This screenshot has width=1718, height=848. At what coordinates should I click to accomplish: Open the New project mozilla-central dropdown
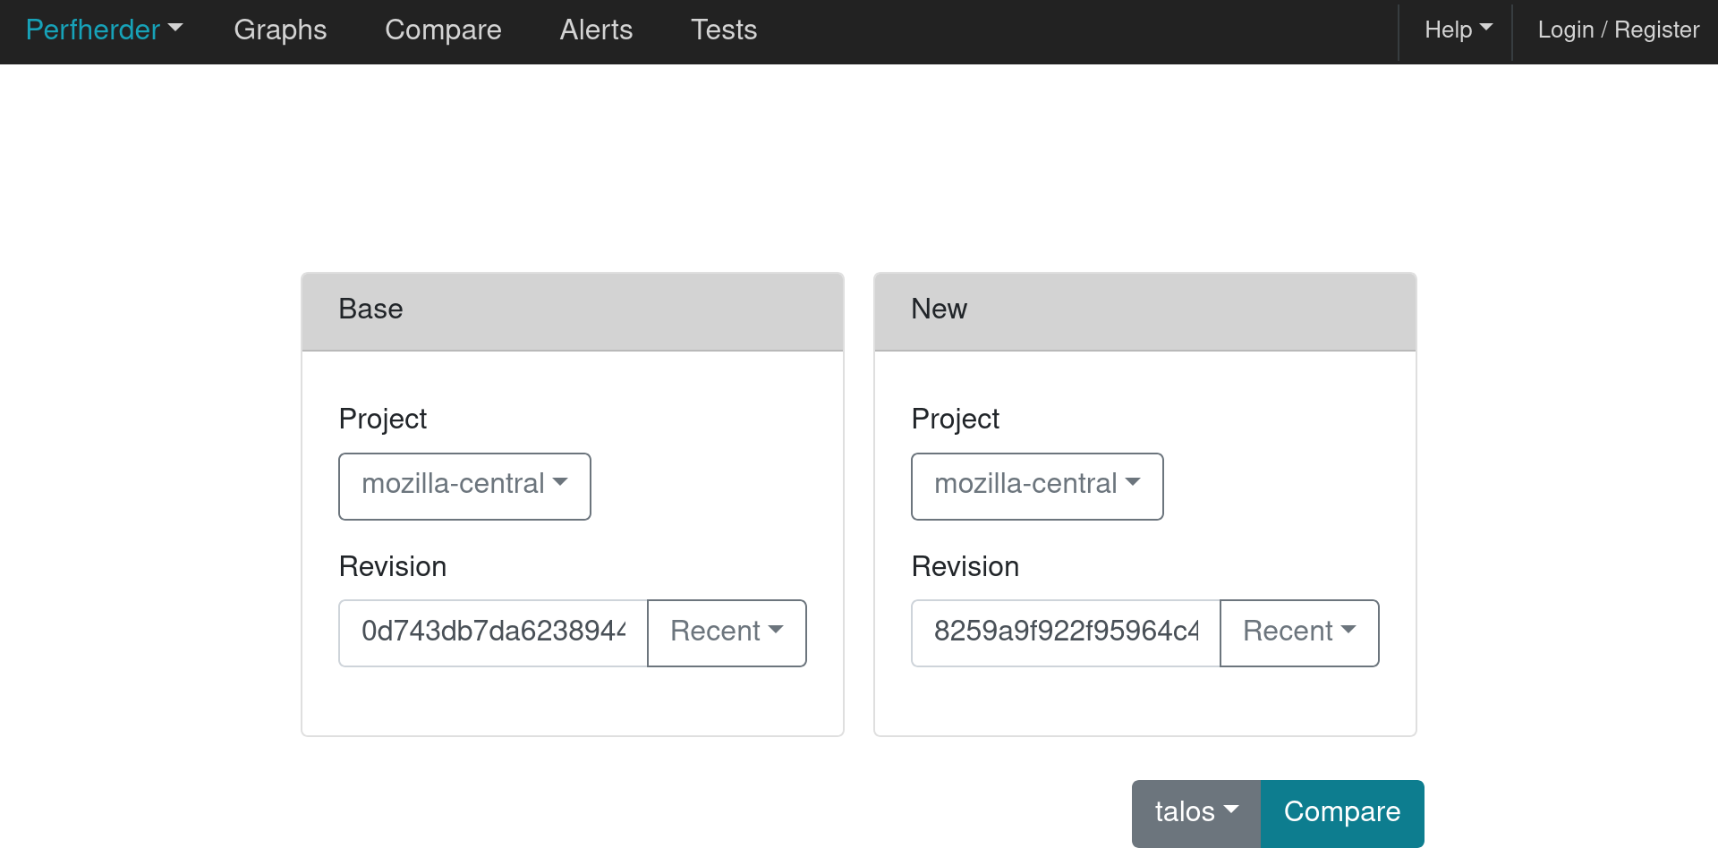1037,486
